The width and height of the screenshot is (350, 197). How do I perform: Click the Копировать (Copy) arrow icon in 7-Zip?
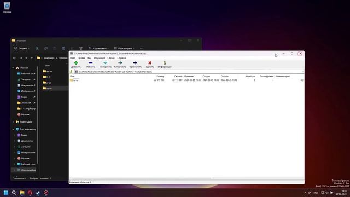pyautogui.click(x=120, y=63)
